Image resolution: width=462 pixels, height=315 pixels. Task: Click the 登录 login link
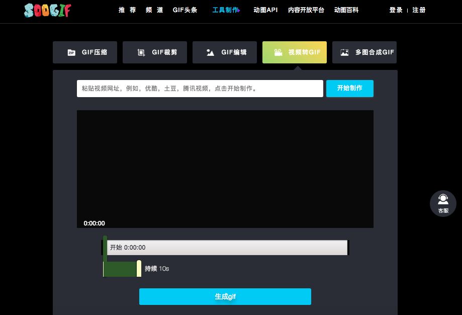tap(396, 10)
